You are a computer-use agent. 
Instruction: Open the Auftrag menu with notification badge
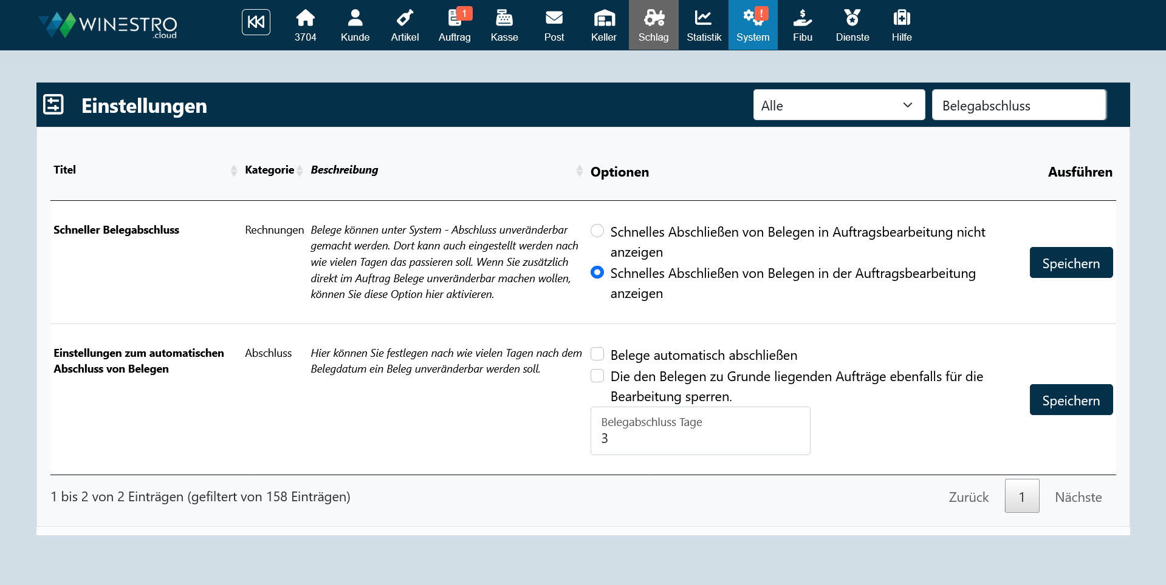454,25
